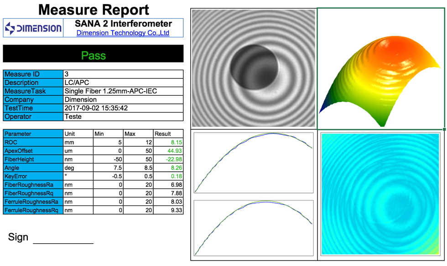The width and height of the screenshot is (447, 266).
Task: Click the resize handle on 3D plot corner
Action: [x=444, y=130]
